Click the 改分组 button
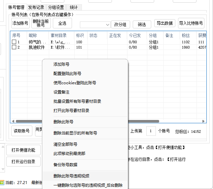 tap(120, 24)
